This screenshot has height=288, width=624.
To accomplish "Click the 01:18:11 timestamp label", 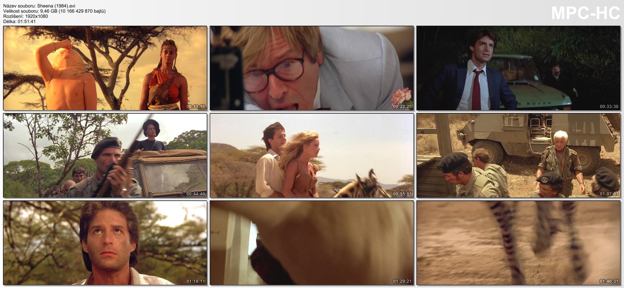I will [196, 281].
